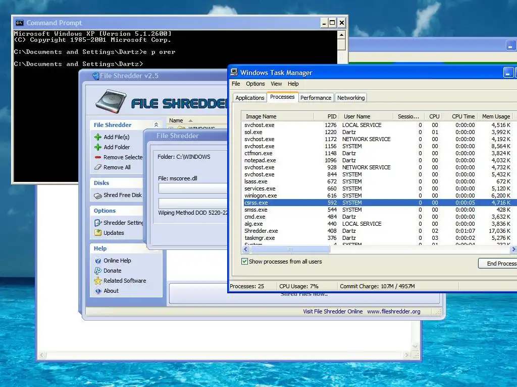Viewport: 517px width, 387px height.
Task: Click the Task Manager title bar icon
Action: 234,72
